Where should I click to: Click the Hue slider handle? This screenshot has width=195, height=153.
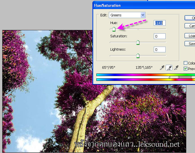[x=114, y=29]
